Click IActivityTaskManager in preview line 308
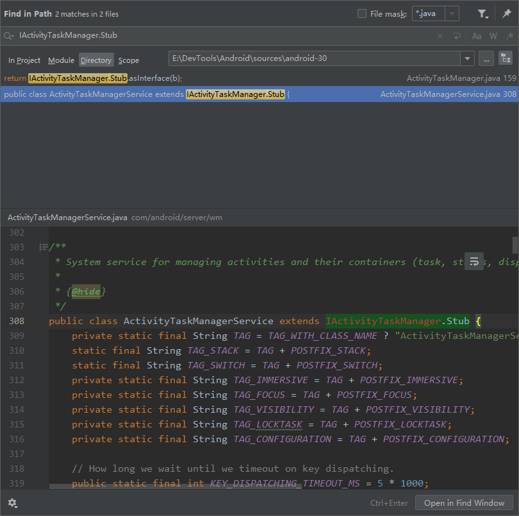This screenshot has height=516, width=519. click(383, 321)
